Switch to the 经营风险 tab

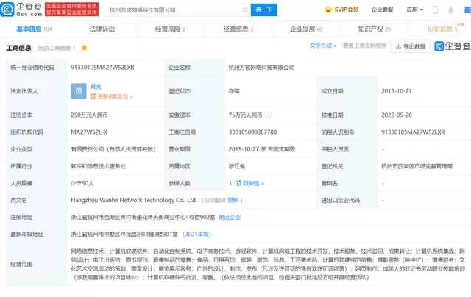(x=170, y=29)
